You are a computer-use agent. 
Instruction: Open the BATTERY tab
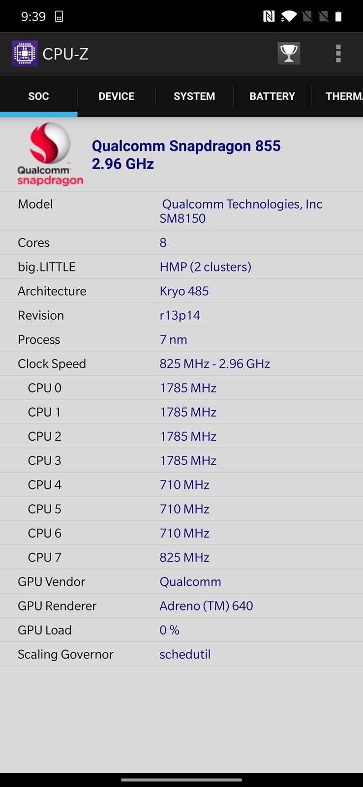(272, 96)
